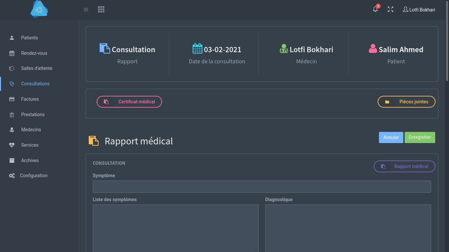Collapse sidebar with hamburger menu icon

pos(86,10)
